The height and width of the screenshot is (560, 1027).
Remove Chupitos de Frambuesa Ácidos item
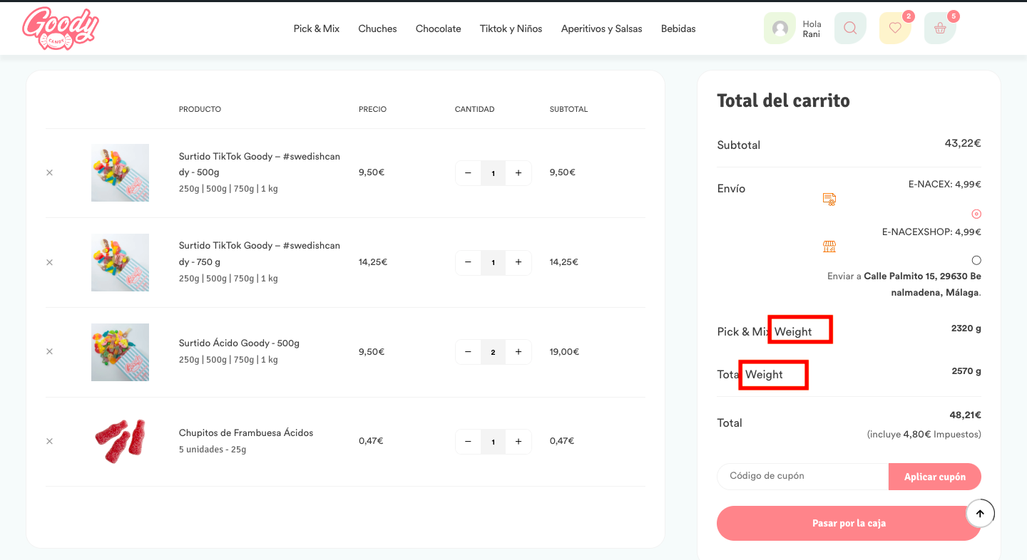click(49, 441)
